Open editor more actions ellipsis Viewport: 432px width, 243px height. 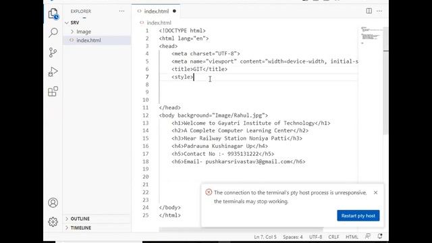(379, 11)
